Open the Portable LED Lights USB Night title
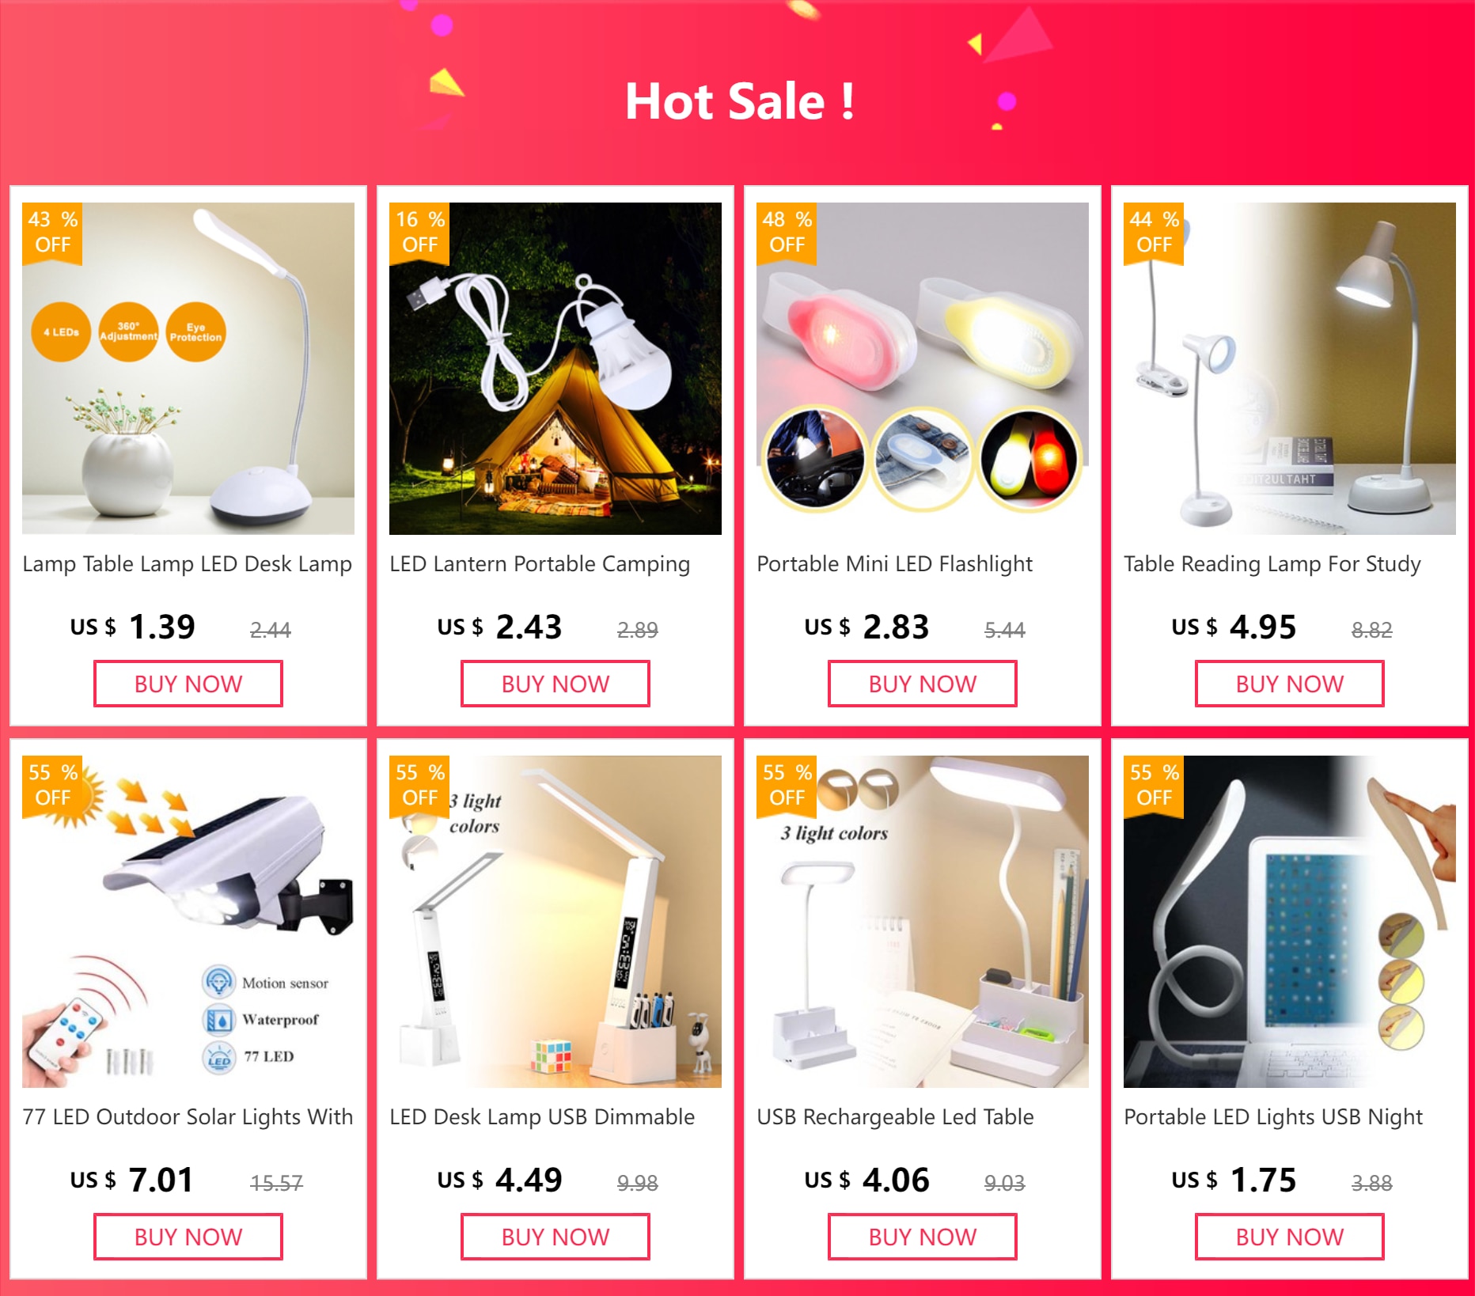Screen dimensions: 1475x1296 [1273, 1116]
